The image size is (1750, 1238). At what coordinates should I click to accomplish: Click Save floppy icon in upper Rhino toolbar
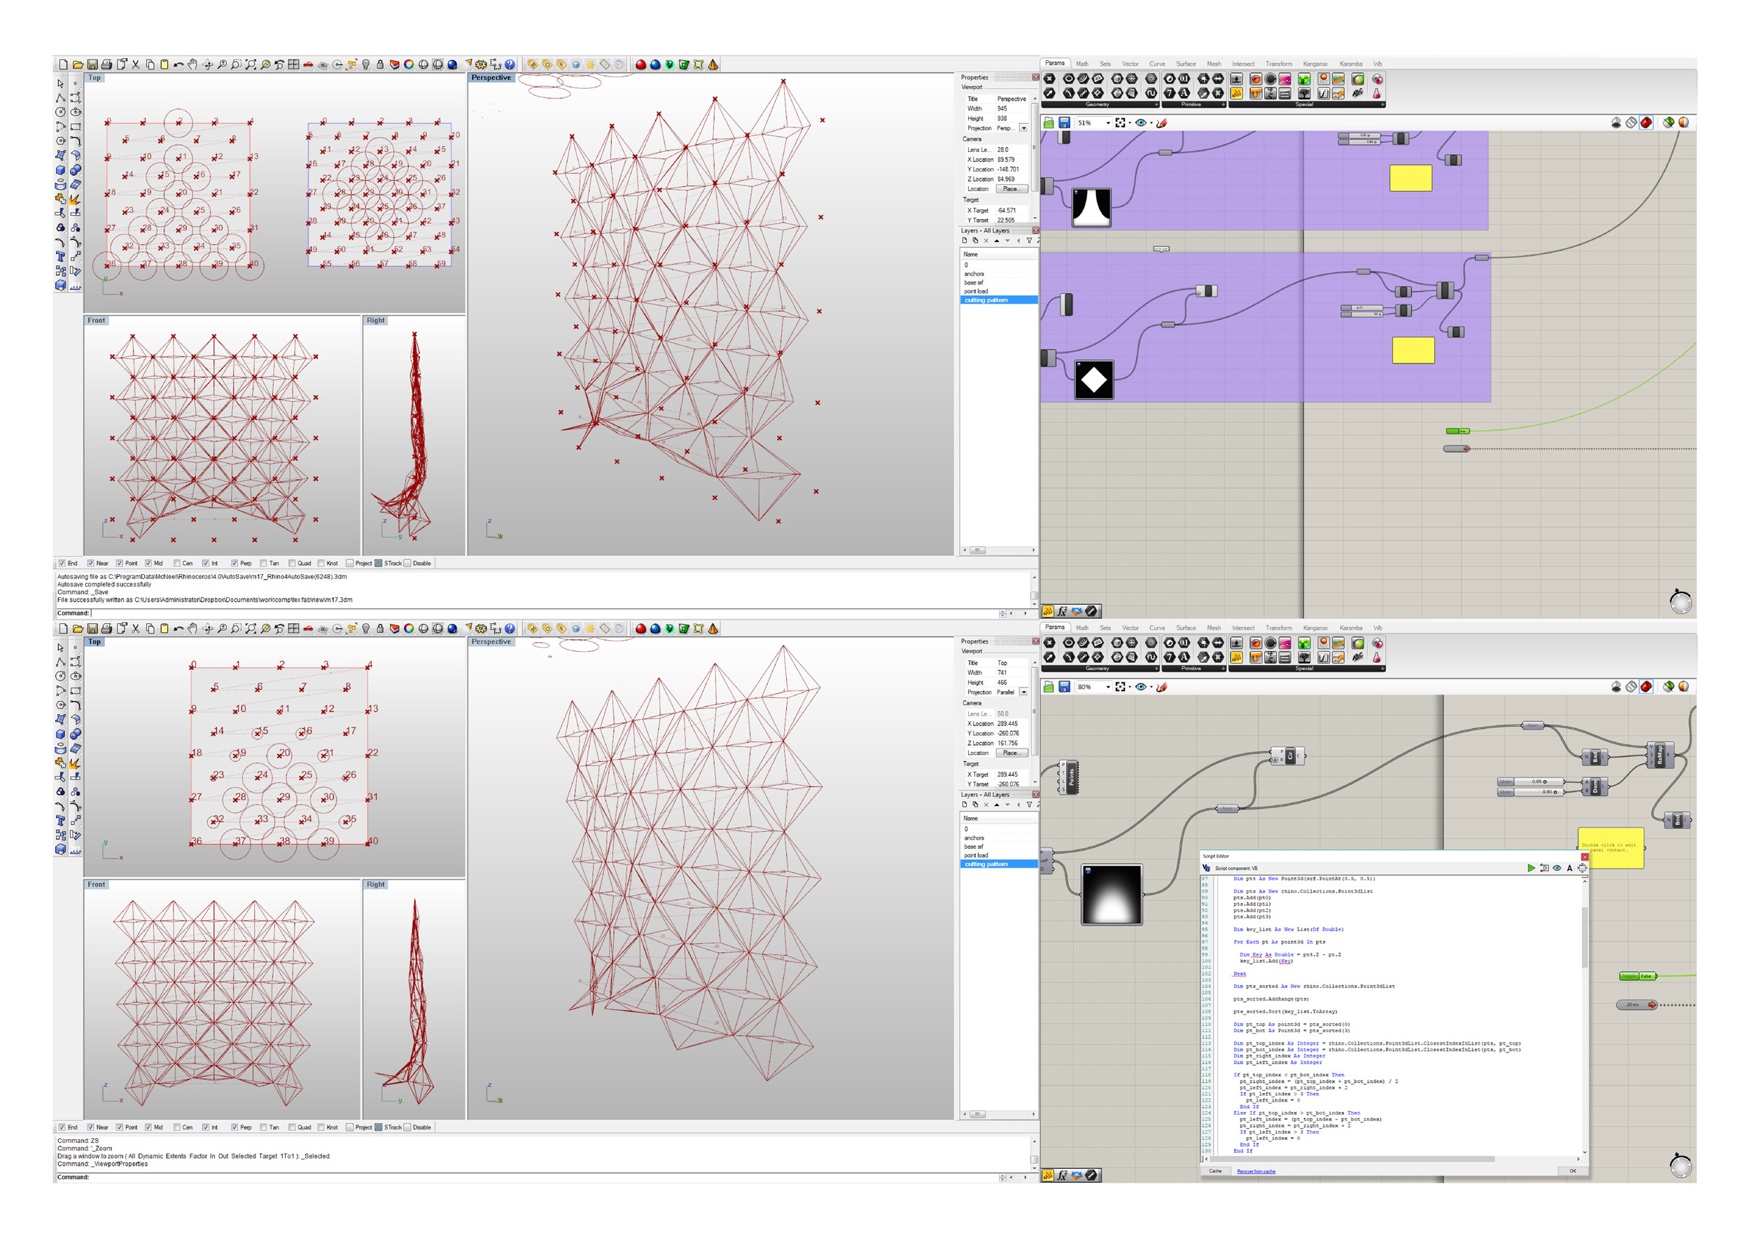tap(92, 65)
